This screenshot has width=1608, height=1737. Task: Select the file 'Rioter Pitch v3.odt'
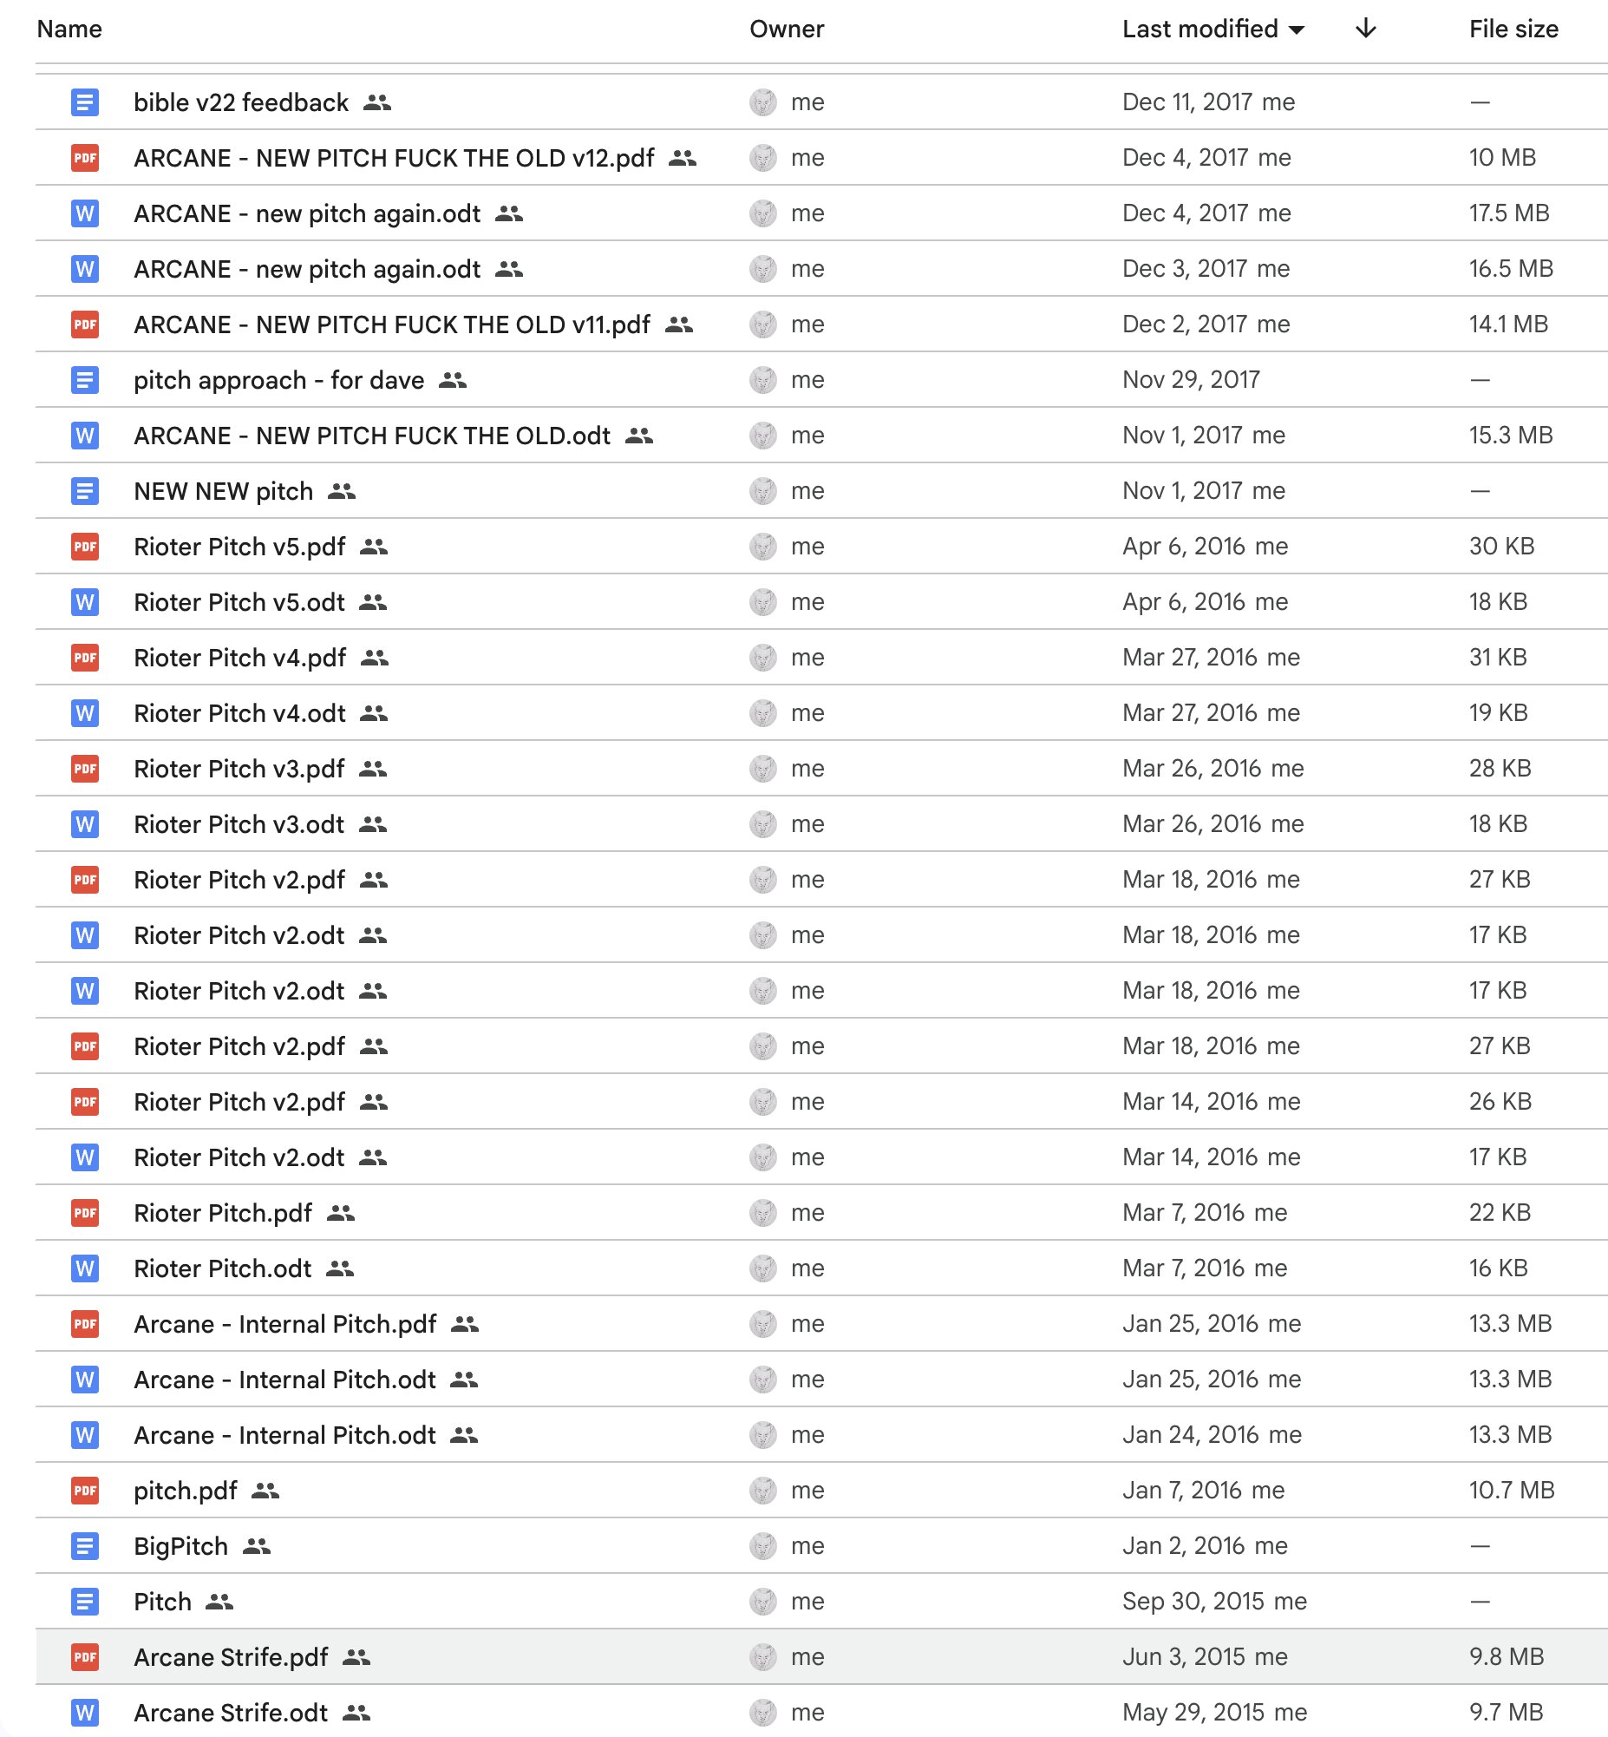(239, 824)
